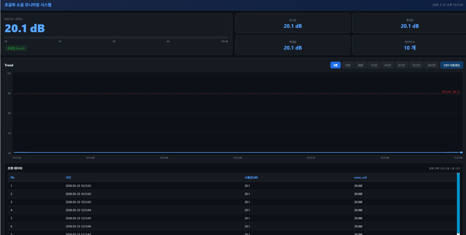Click the noise_mA column header

pos(360,177)
